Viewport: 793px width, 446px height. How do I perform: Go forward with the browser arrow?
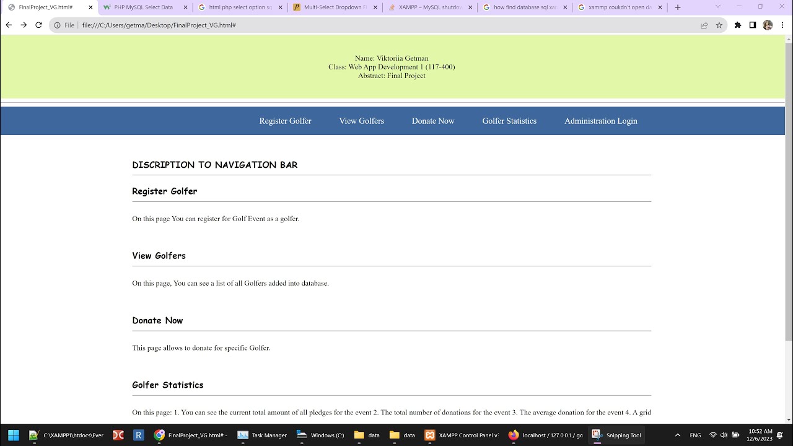[24, 25]
